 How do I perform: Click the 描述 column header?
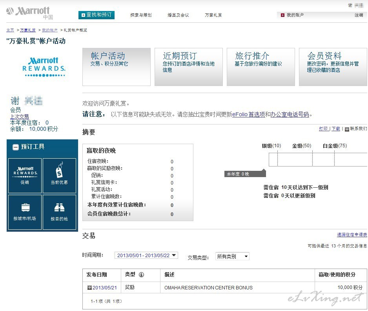coord(169,274)
